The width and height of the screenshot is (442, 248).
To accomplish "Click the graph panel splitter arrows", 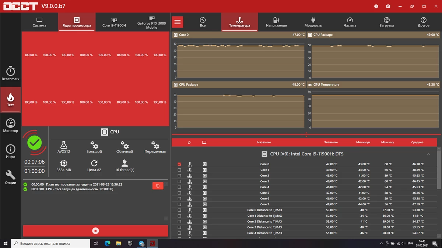I will coord(306,134).
